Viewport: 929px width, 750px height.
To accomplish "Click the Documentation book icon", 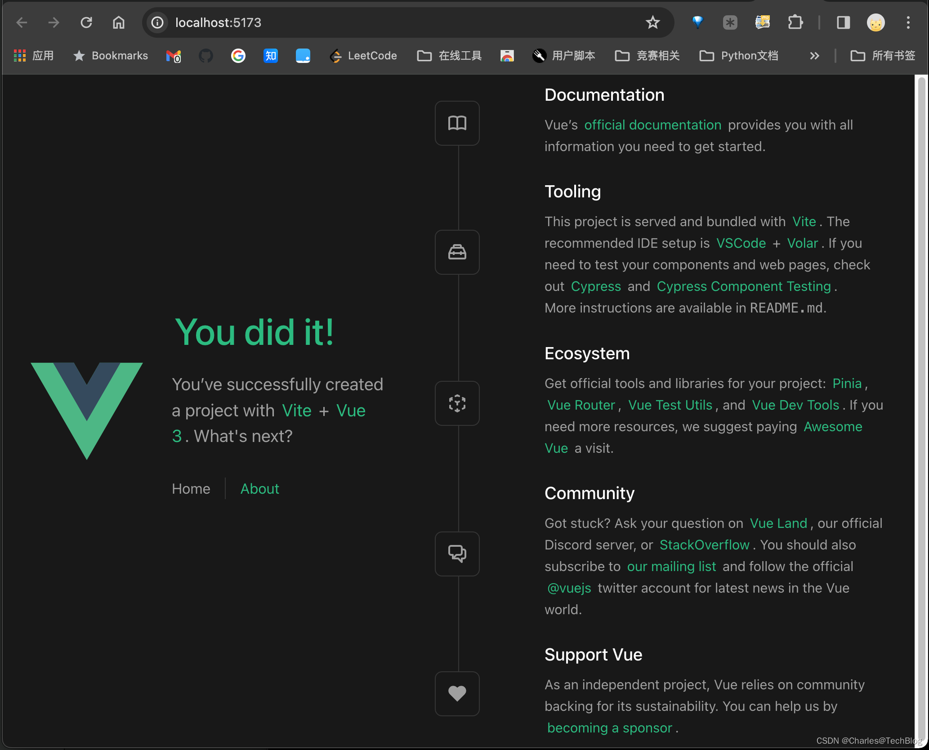I will [x=457, y=123].
